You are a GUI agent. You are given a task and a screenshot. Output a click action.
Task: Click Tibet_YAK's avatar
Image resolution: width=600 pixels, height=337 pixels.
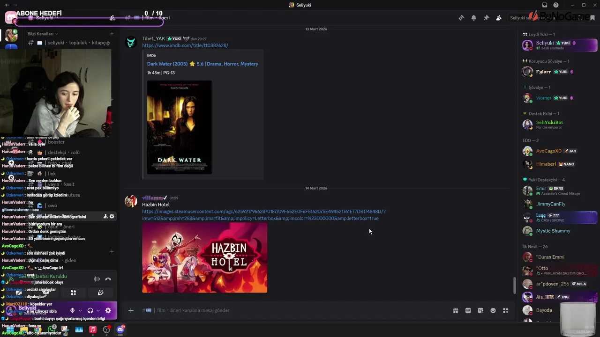(x=131, y=42)
